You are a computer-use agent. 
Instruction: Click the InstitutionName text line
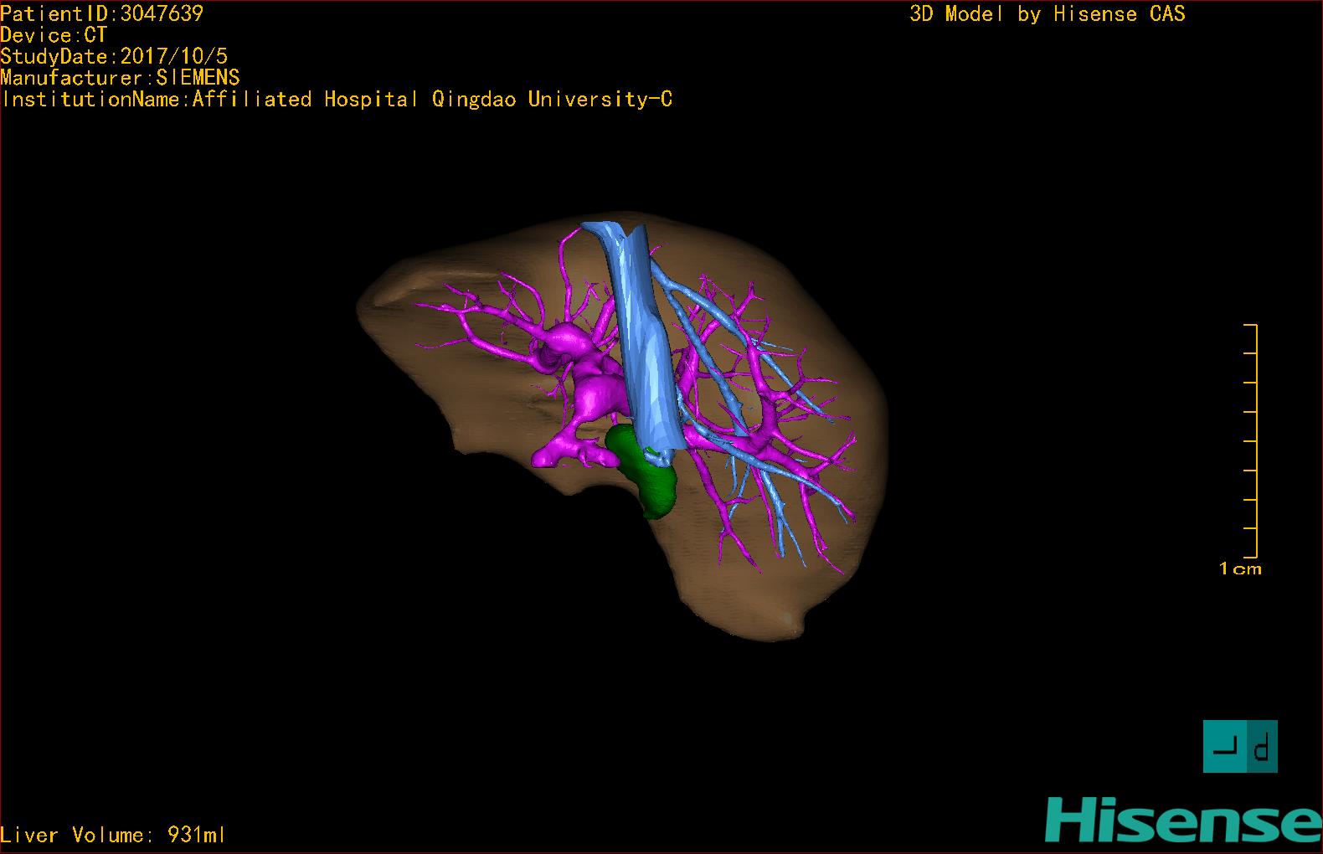(x=337, y=100)
